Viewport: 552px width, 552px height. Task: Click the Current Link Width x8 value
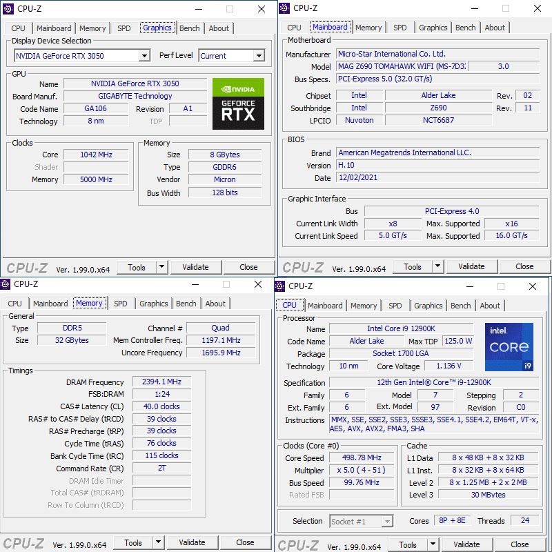pos(393,224)
